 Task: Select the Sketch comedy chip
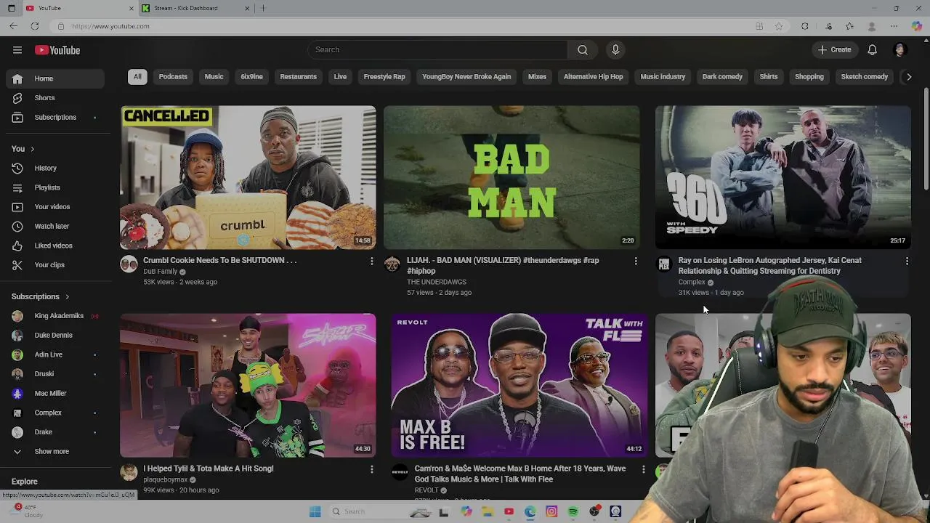pyautogui.click(x=865, y=76)
